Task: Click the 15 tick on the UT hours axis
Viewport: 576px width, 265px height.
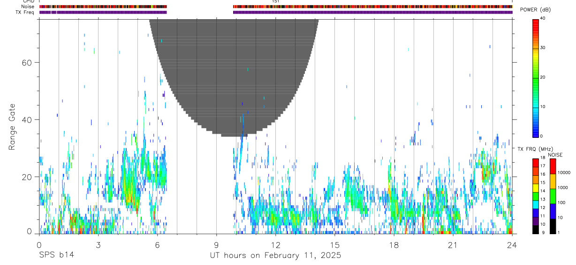Action: [x=334, y=244]
